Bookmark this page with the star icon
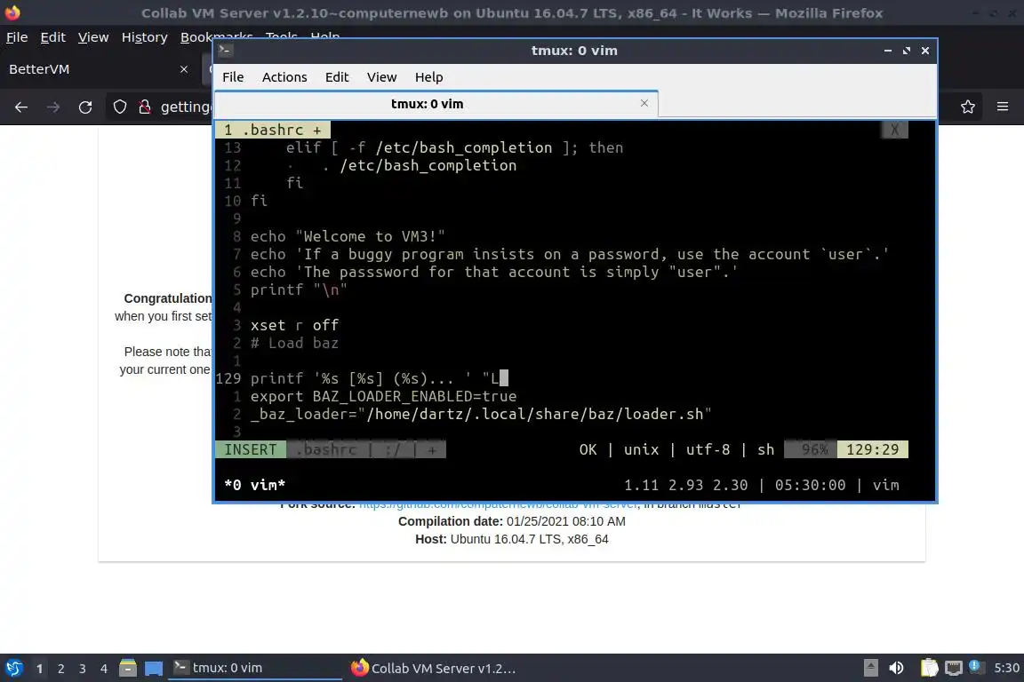The width and height of the screenshot is (1024, 682). (968, 107)
